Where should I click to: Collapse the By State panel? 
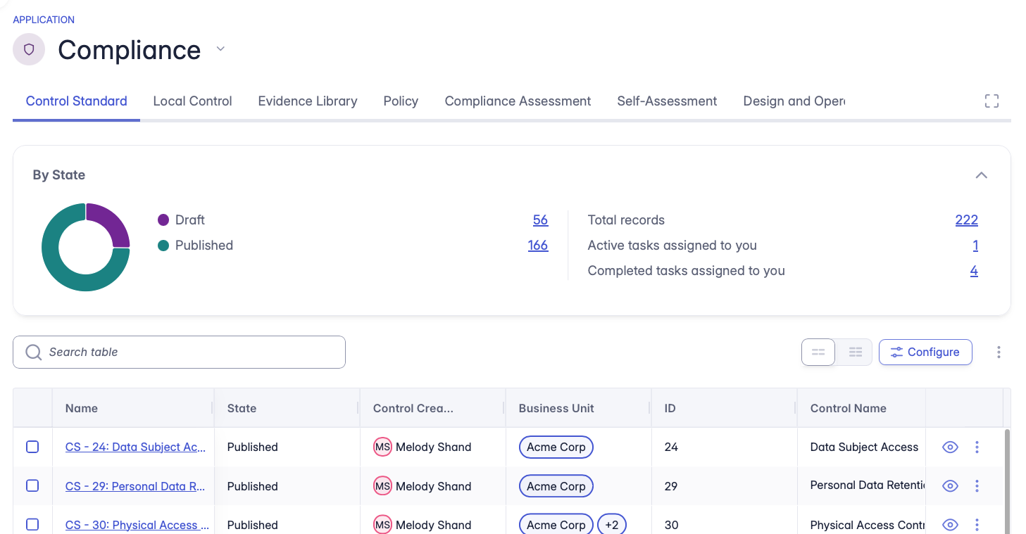[981, 175]
